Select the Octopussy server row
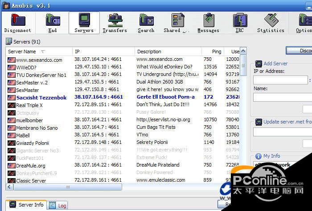The width and height of the screenshot is (312, 211). pyautogui.click(x=123, y=113)
